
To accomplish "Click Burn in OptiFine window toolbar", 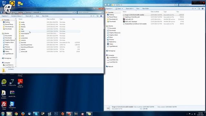I will pyautogui.click(x=138, y=9).
